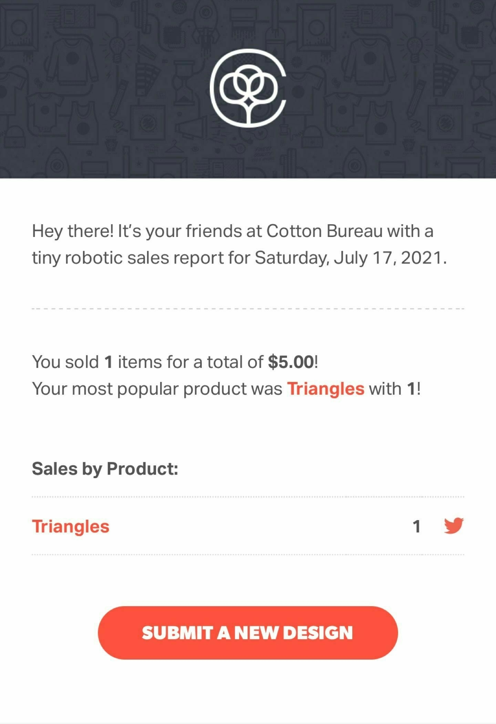Click the dashed divider below the greeting
This screenshot has width=496, height=724.
coord(248,309)
